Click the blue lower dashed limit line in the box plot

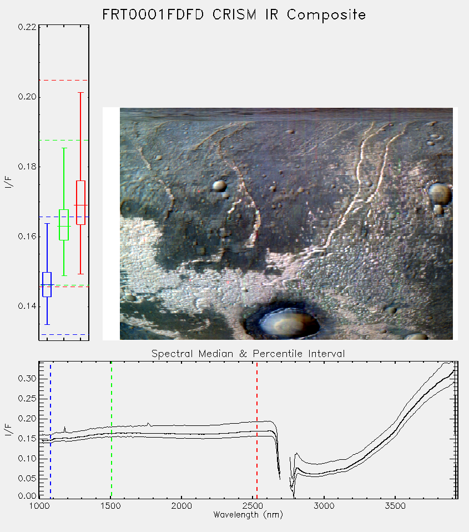pos(64,334)
